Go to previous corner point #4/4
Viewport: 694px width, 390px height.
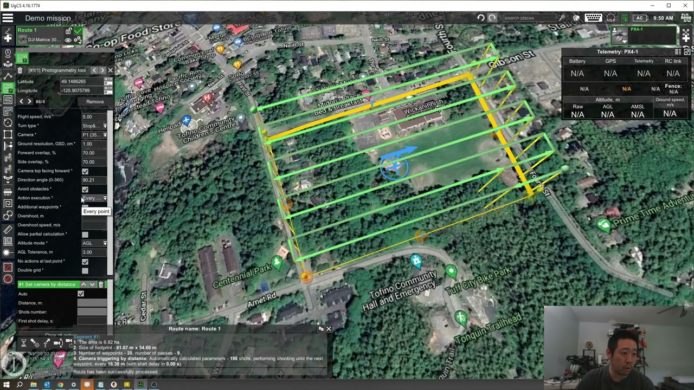(22, 101)
